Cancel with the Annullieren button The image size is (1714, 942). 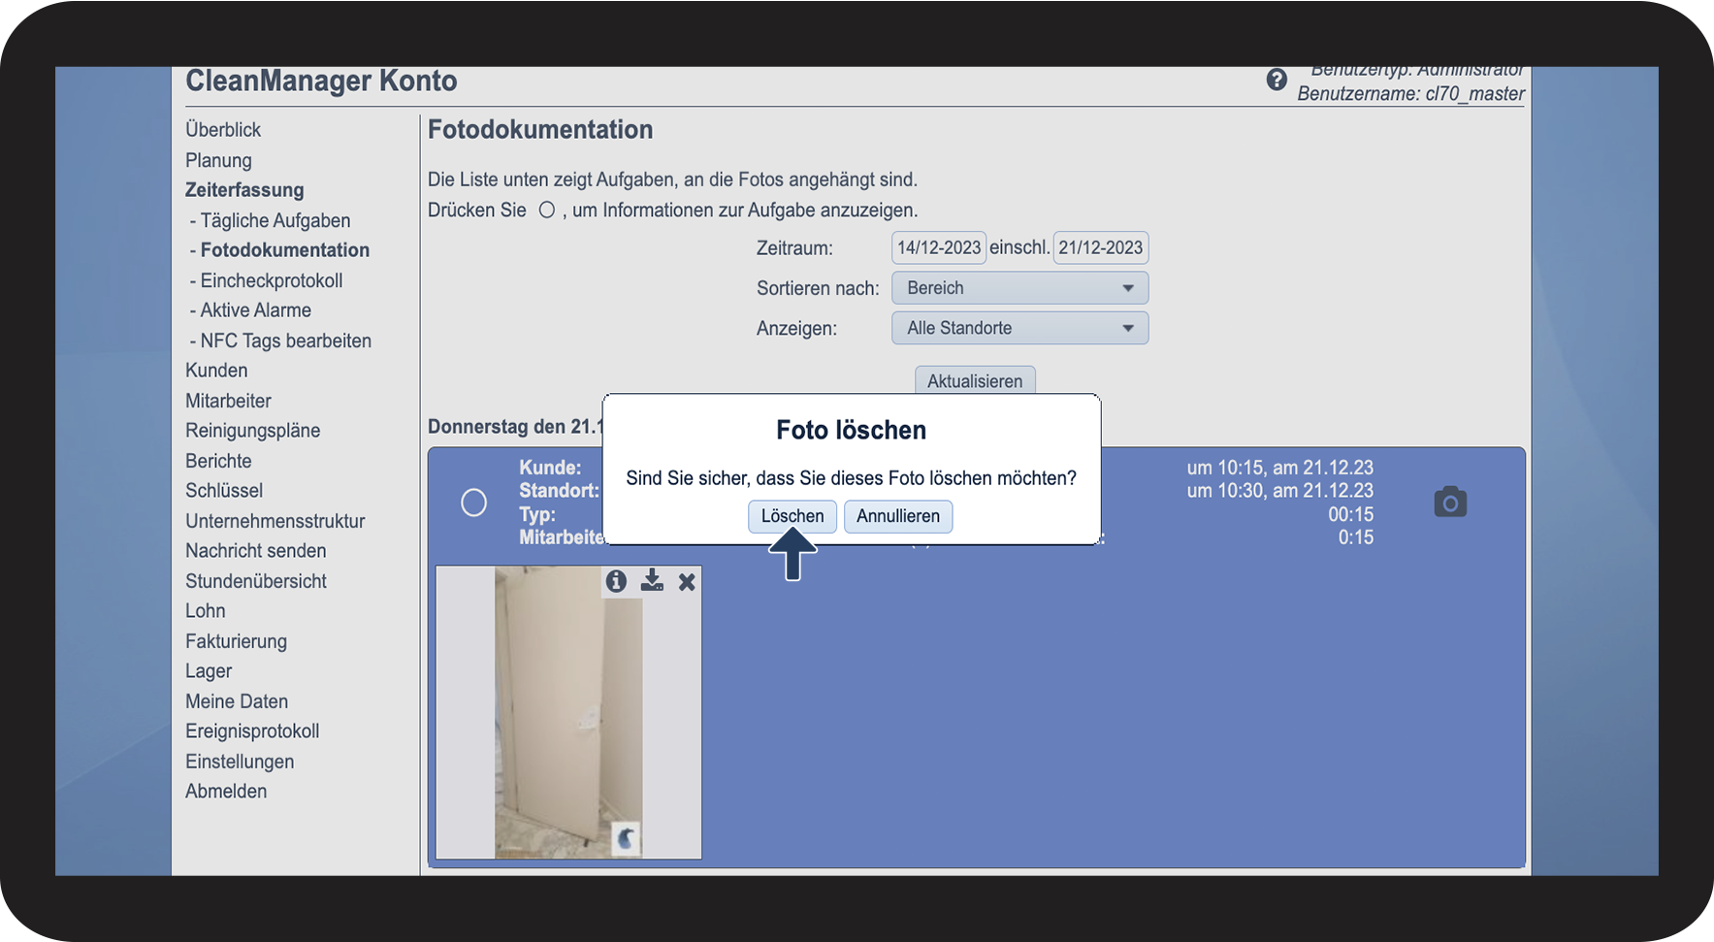tap(898, 516)
